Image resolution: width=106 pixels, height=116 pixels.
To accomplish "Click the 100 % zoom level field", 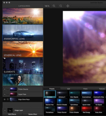I will tap(47, 6).
